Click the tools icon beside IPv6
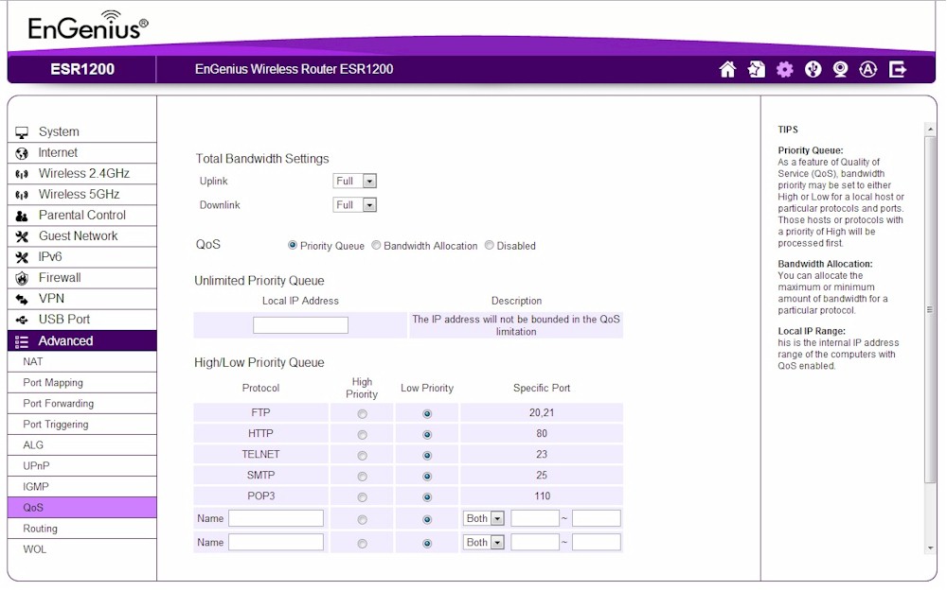 coord(22,257)
